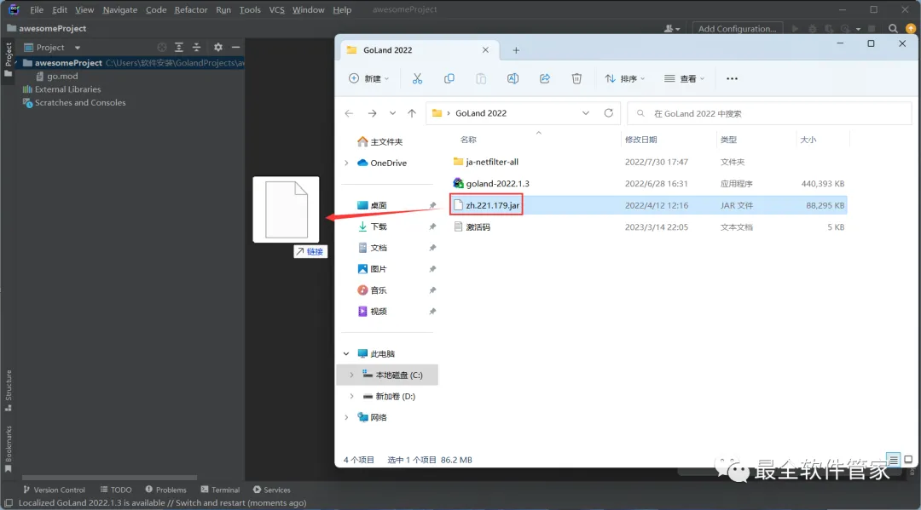Click the Paste icon in Explorer toolbar
Image resolution: width=921 pixels, height=510 pixels.
pos(481,78)
